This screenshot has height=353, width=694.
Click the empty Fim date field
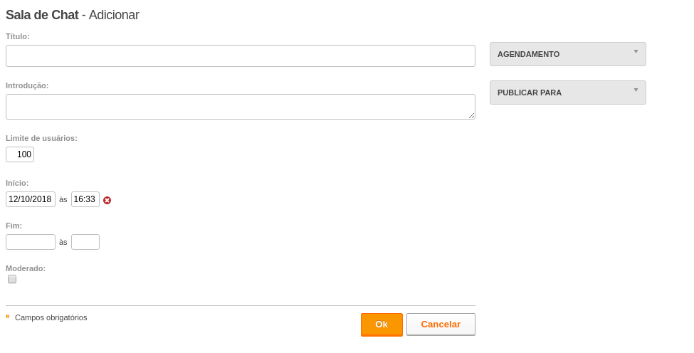[x=31, y=242]
